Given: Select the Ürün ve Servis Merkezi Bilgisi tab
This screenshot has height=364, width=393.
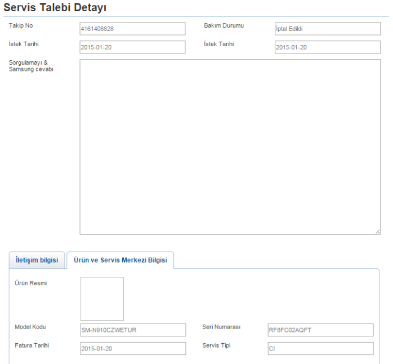Looking at the screenshot, I should pos(120,260).
